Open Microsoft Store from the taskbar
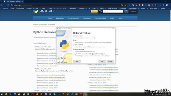171x96 pixels. pyautogui.click(x=19, y=94)
